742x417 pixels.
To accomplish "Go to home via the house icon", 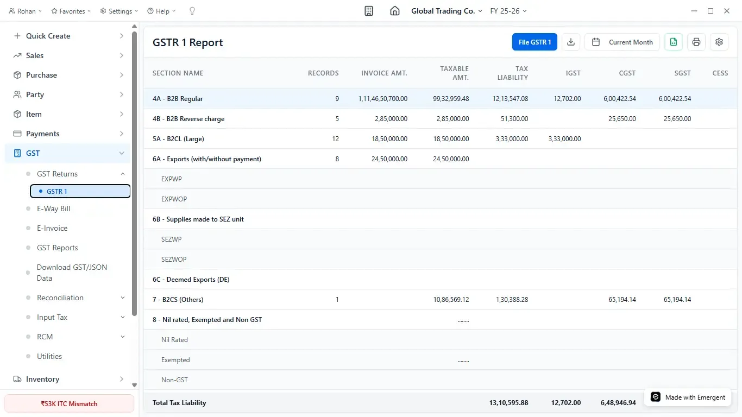I will [x=394, y=10].
